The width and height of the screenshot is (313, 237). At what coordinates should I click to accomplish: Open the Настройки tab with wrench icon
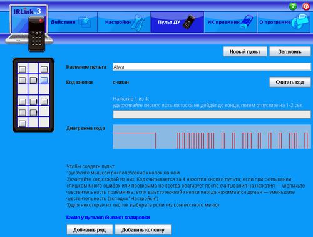(x=124, y=22)
